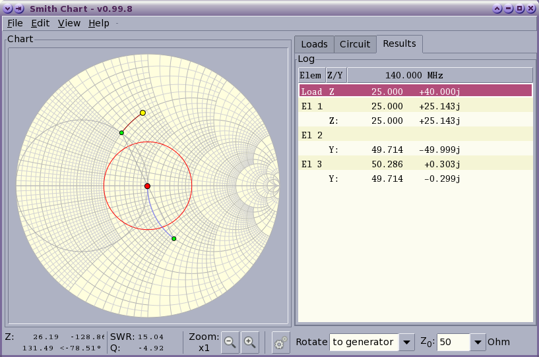539x357 pixels.
Task: Select the El 1 row in the log
Action: [415, 106]
